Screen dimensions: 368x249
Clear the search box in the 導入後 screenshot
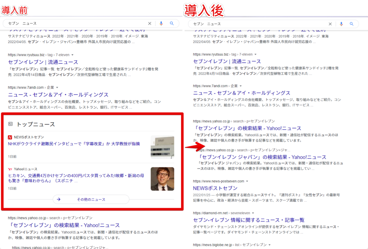click(330, 24)
